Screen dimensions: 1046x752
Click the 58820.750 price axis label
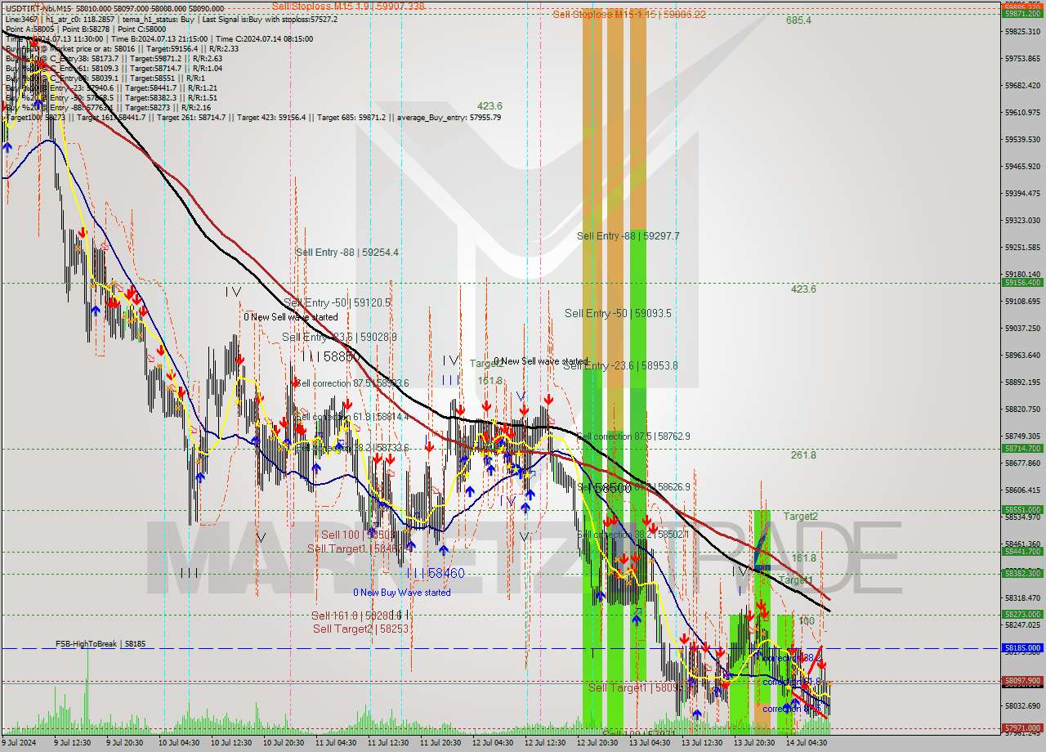1022,409
